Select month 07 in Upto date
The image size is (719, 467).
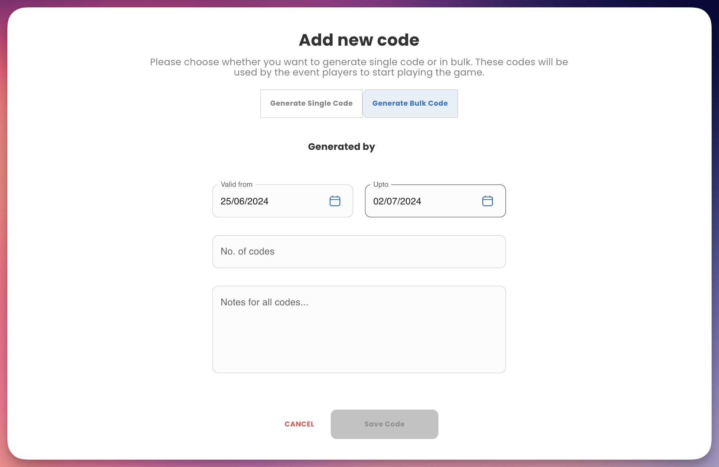pyautogui.click(x=392, y=201)
